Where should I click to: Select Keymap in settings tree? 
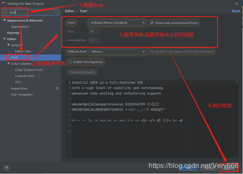click(13, 33)
